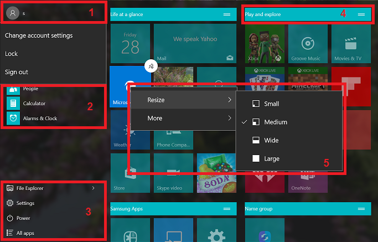
Task: Click the user account avatar icon
Action: click(13, 13)
